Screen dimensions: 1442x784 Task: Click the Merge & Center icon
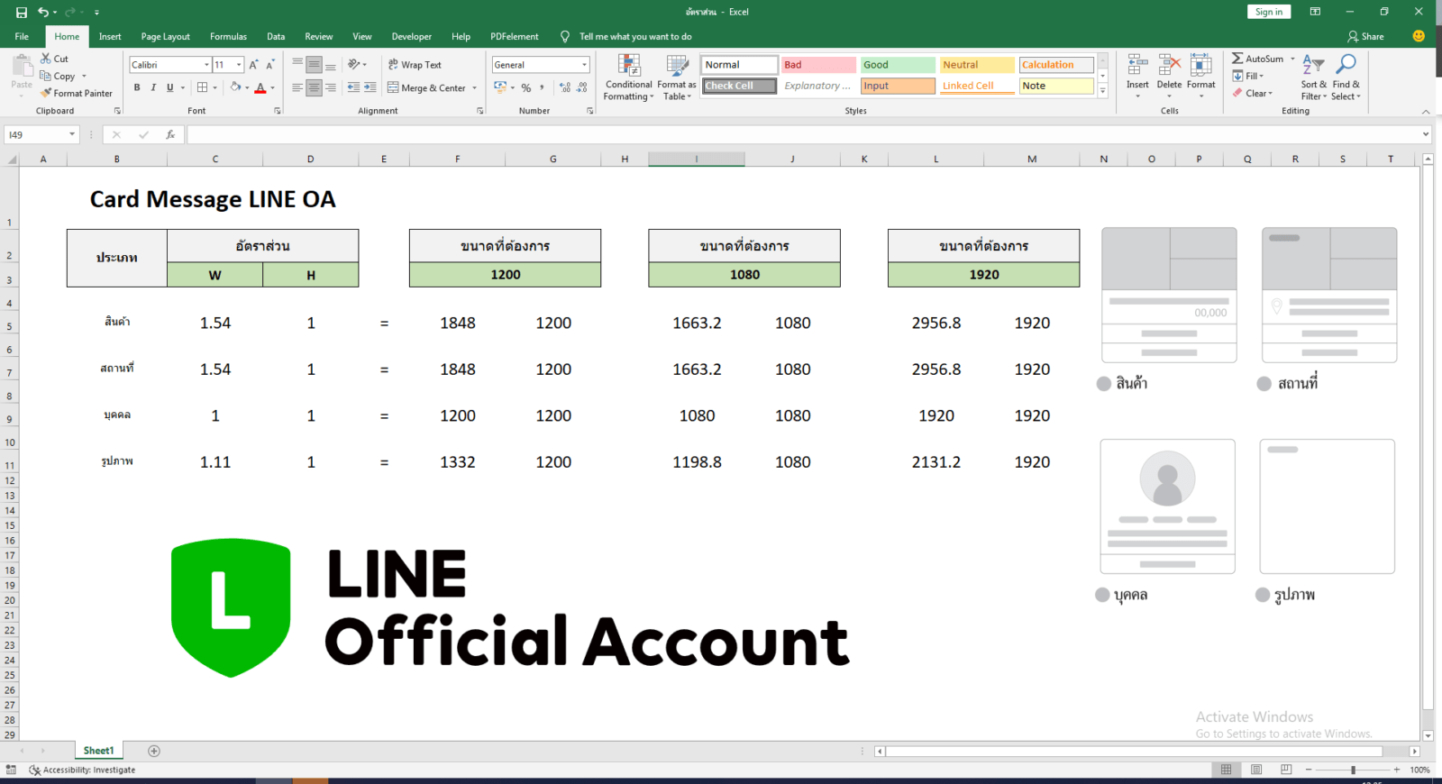(394, 87)
